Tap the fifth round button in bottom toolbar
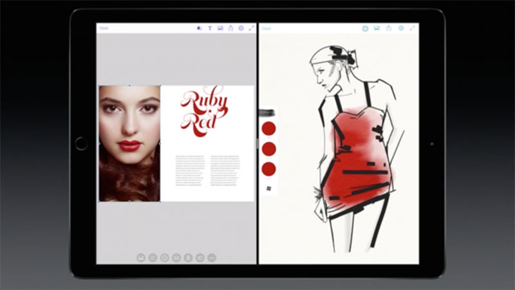Viewport: 515px width, 290px height. pos(188,258)
